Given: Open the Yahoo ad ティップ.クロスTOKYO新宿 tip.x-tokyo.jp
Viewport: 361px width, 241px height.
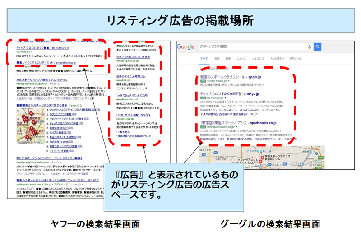Looking at the screenshot, I should (x=42, y=48).
